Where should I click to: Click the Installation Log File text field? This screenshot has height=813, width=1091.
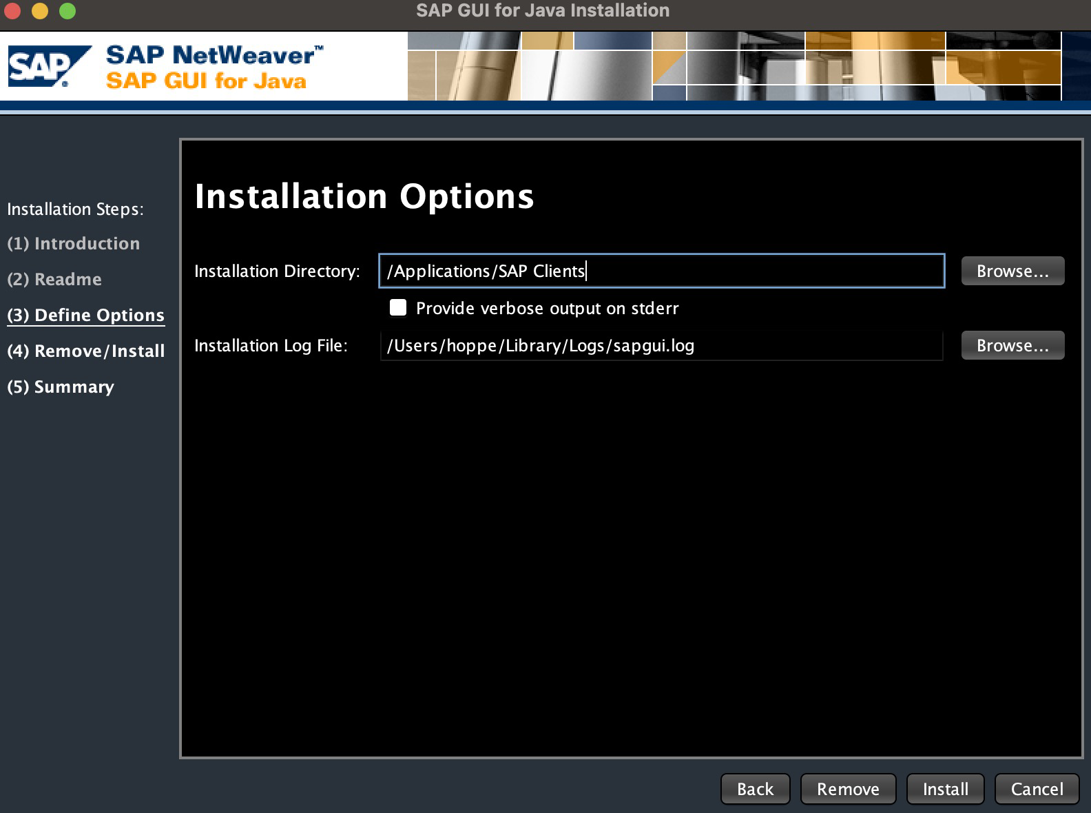[661, 345]
